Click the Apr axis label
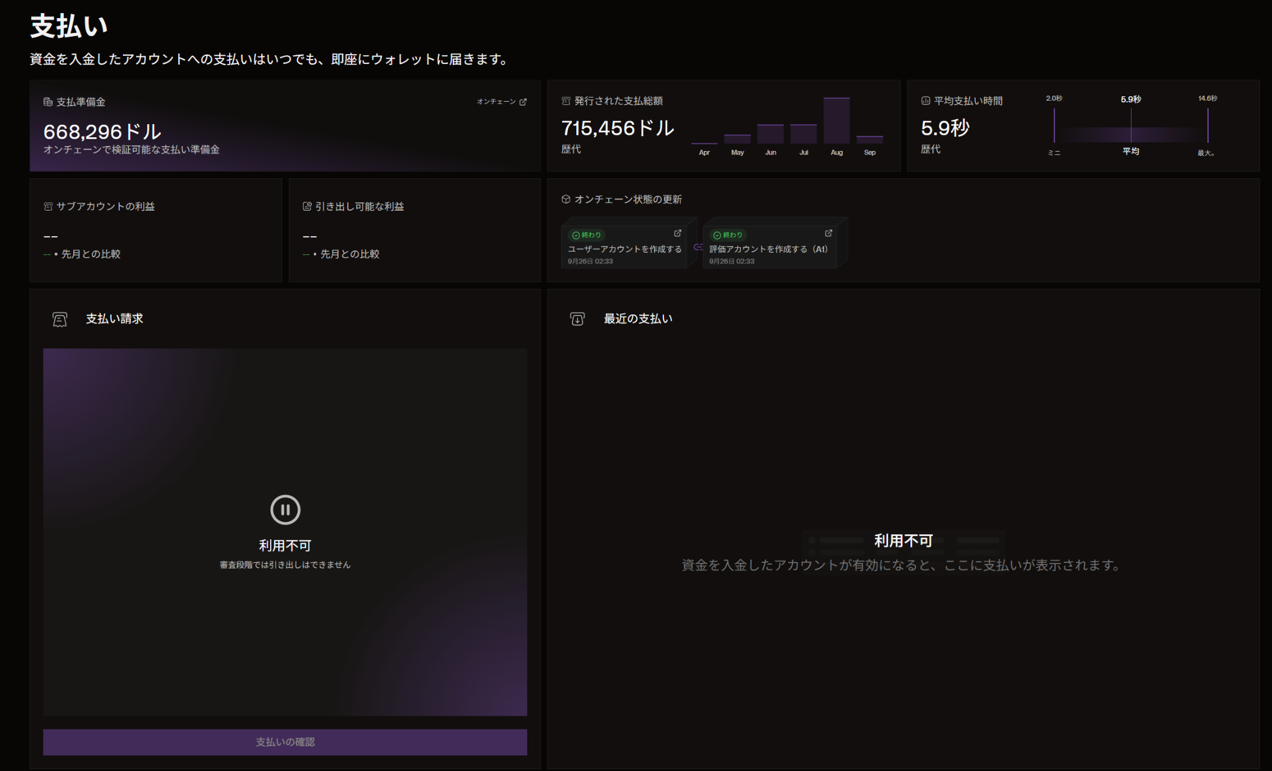Image resolution: width=1272 pixels, height=771 pixels. pyautogui.click(x=704, y=152)
